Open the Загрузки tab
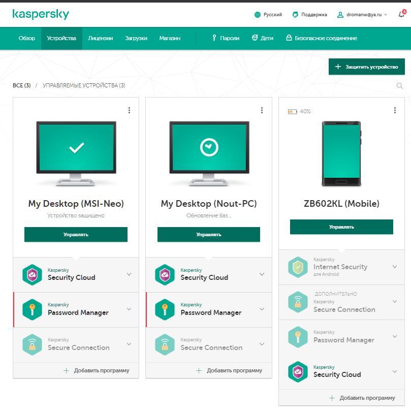 tap(136, 38)
